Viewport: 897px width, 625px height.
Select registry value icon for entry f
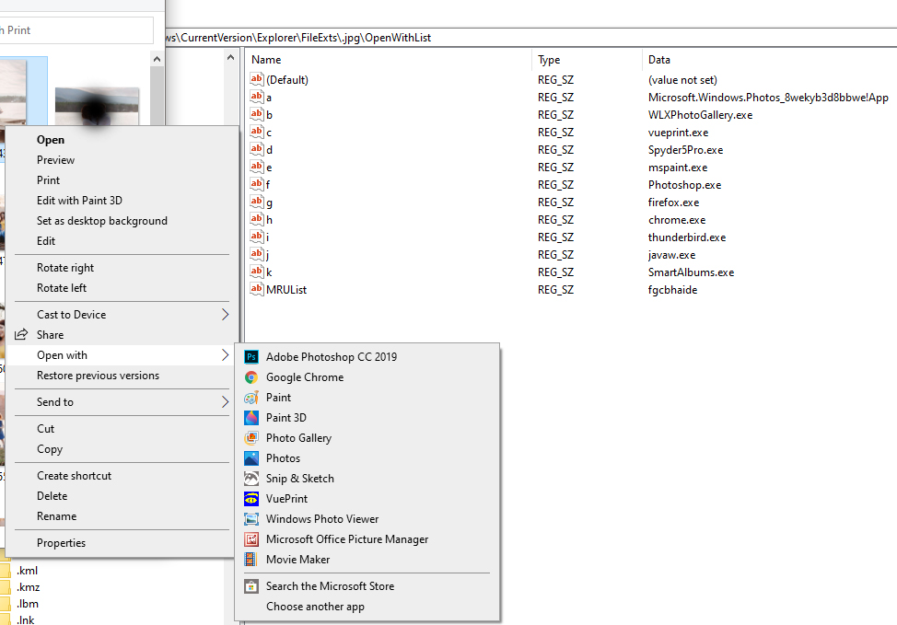point(257,184)
